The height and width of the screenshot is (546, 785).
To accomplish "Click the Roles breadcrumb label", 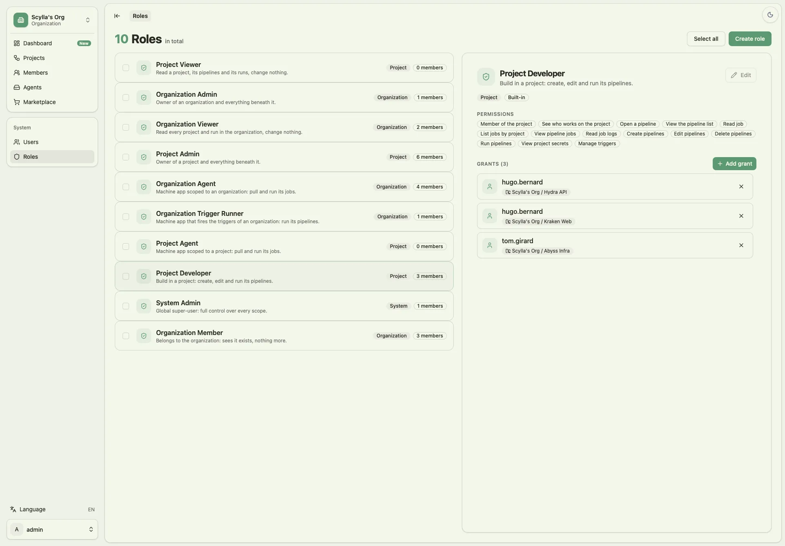I will click(140, 16).
